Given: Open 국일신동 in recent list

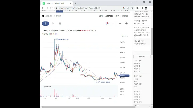Looking at the screenshot, I should tap(137, 71).
